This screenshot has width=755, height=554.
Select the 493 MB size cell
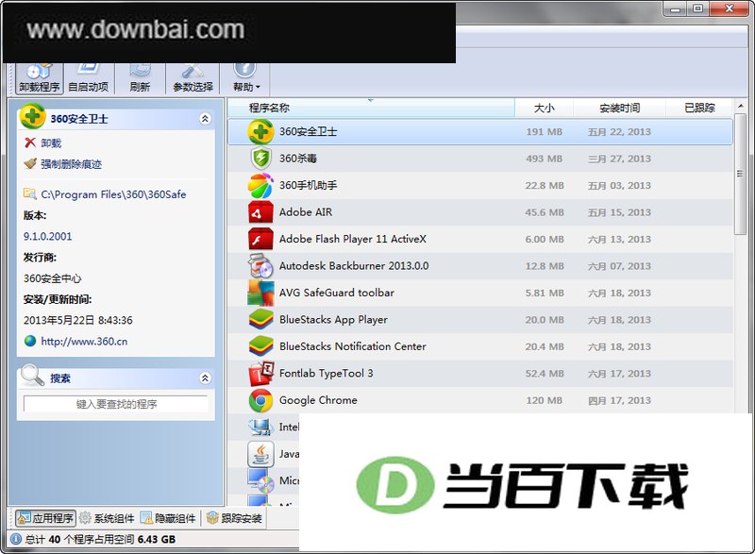tap(545, 159)
